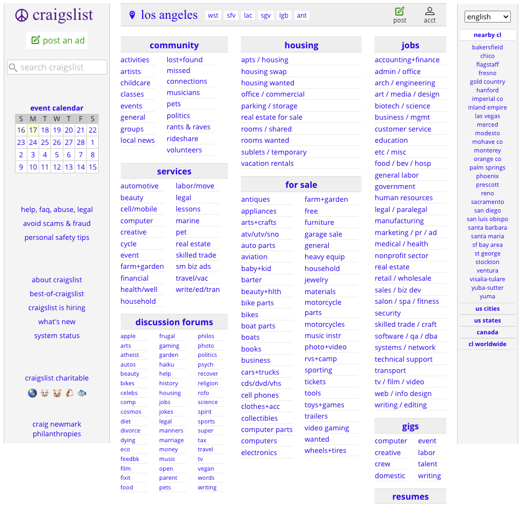Screen dimensions: 522x505
Task: Expand the cl worldwide section
Action: coord(487,344)
